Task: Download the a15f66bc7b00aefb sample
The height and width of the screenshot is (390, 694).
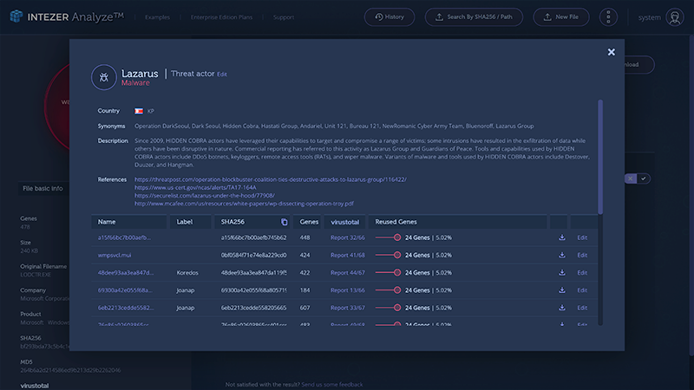Action: click(561, 237)
